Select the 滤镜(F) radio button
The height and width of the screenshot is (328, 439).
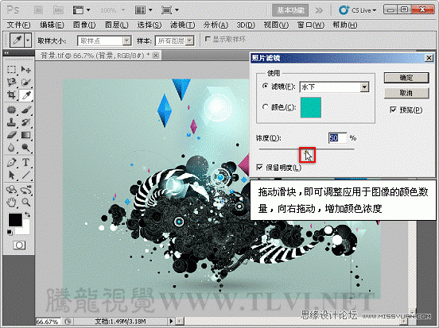[x=265, y=87]
